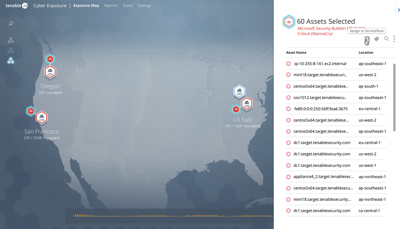Select US East cloud marker showing 165
This screenshot has width=408, height=229.
tap(239, 92)
